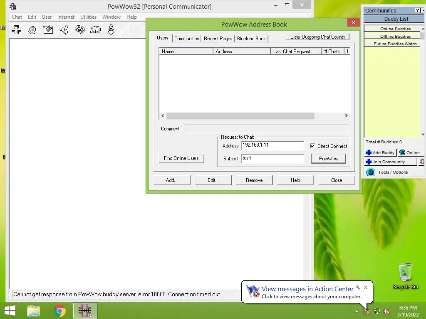Screen dimensions: 426x319
Task: Sort by the # Chats column header
Action: (x=332, y=51)
